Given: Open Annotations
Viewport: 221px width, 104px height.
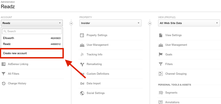Looking at the screenshot, I should 172,102.
